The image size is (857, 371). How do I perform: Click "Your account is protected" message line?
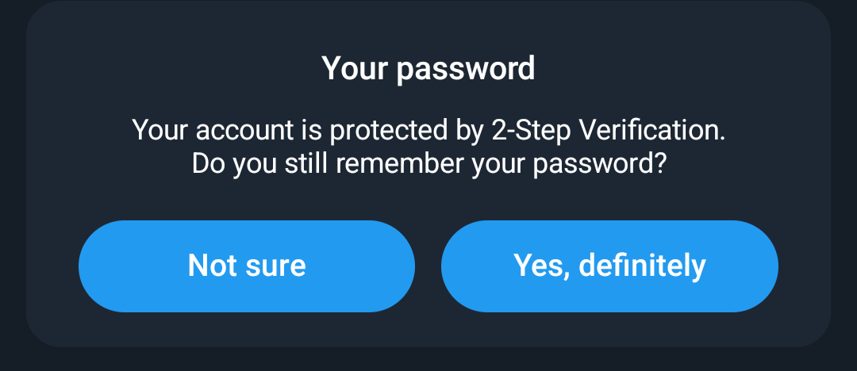point(428,131)
